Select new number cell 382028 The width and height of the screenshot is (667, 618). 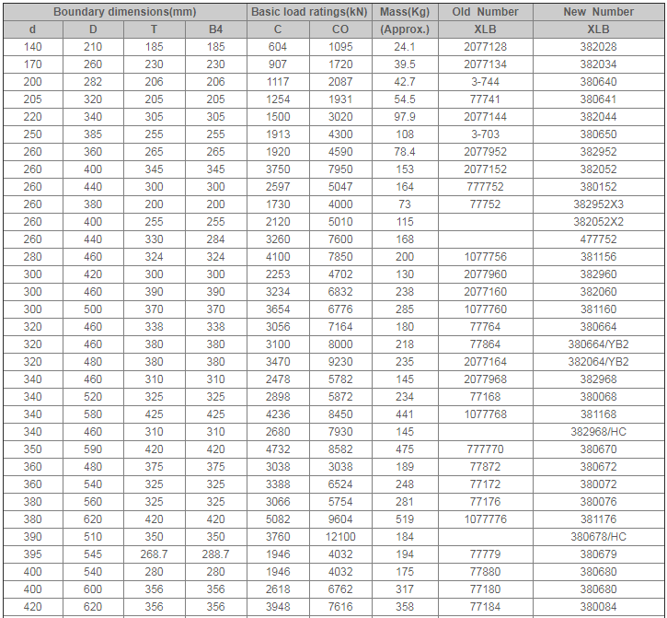tap(598, 47)
